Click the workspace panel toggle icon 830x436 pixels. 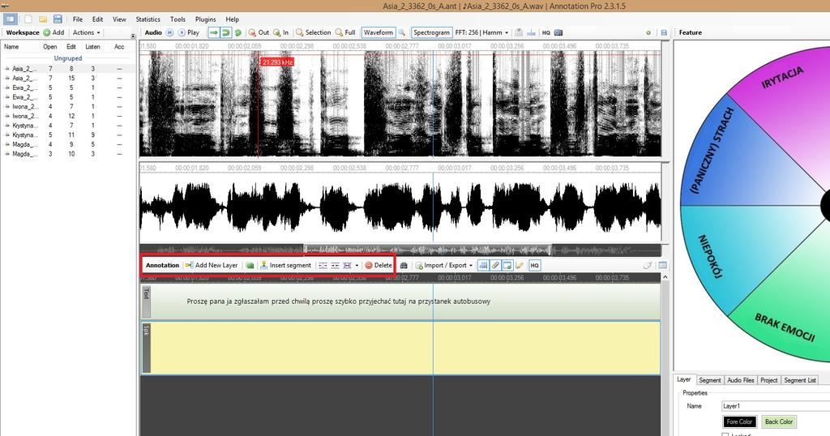[x=10, y=19]
